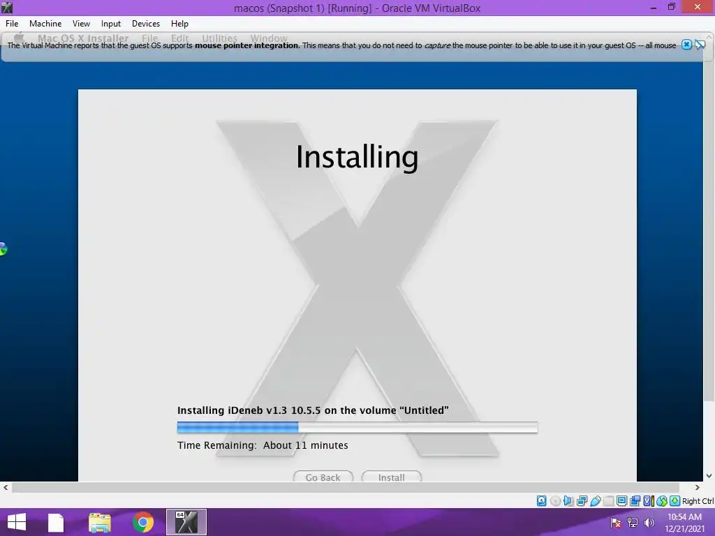Click the Go Back button
This screenshot has width=715, height=536.
323,477
